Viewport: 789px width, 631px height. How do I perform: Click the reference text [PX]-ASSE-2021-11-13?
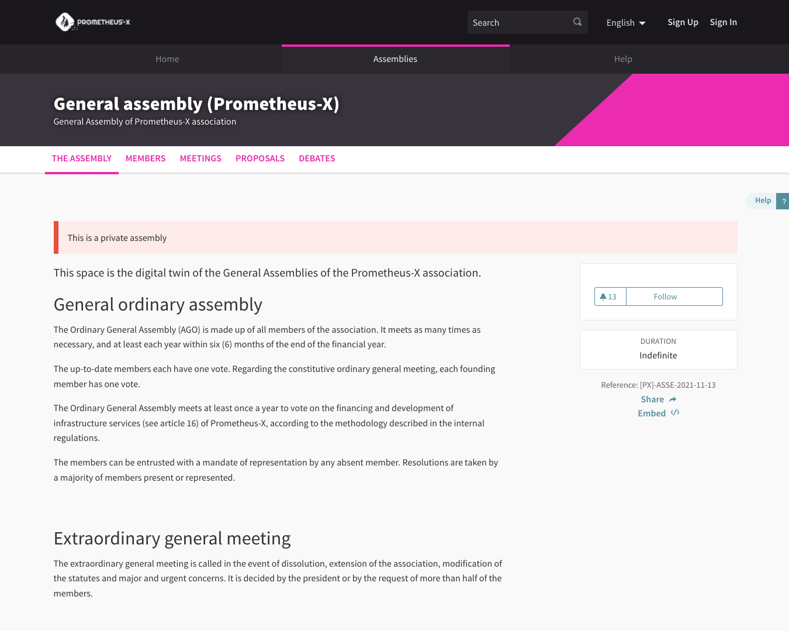click(x=678, y=385)
